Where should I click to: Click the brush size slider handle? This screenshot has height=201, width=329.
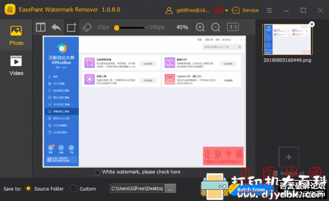(117, 28)
